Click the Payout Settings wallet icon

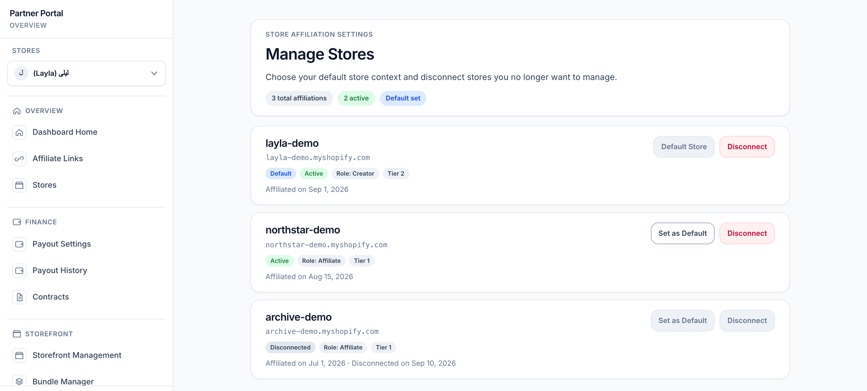click(19, 244)
